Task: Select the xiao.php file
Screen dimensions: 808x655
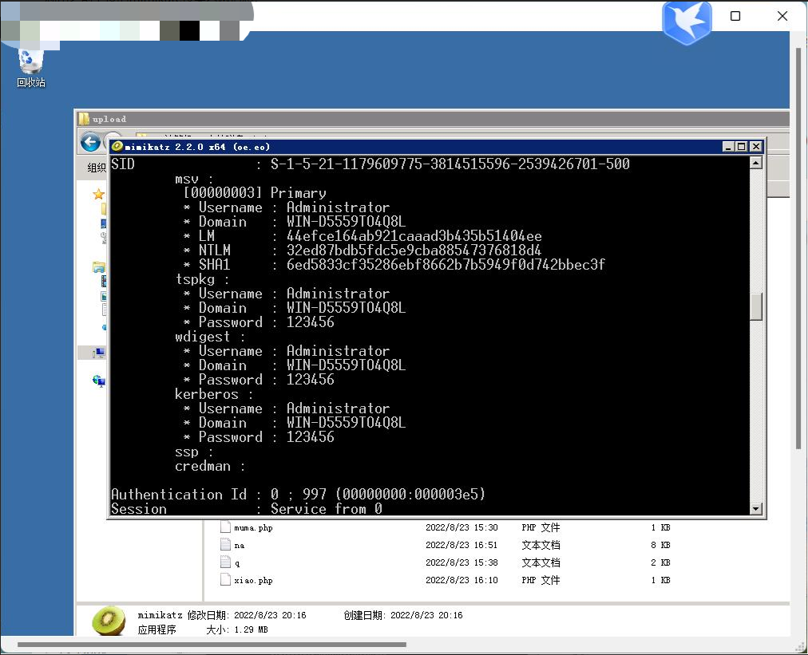Action: [253, 580]
